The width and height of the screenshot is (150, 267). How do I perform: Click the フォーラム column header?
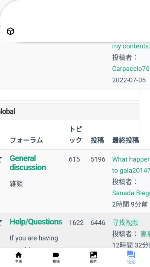point(26,140)
